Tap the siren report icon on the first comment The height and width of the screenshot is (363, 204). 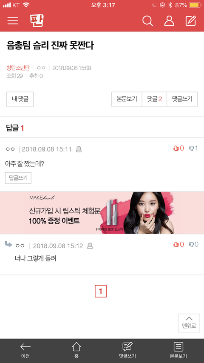[x=79, y=149]
